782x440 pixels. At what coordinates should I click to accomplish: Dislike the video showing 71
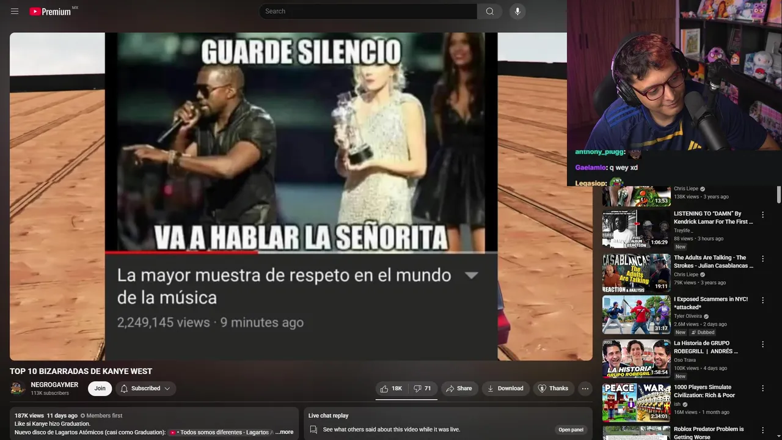423,389
